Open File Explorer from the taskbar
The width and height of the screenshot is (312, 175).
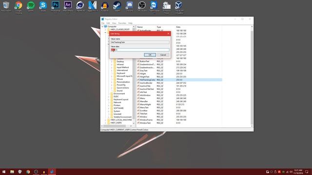coord(12,172)
